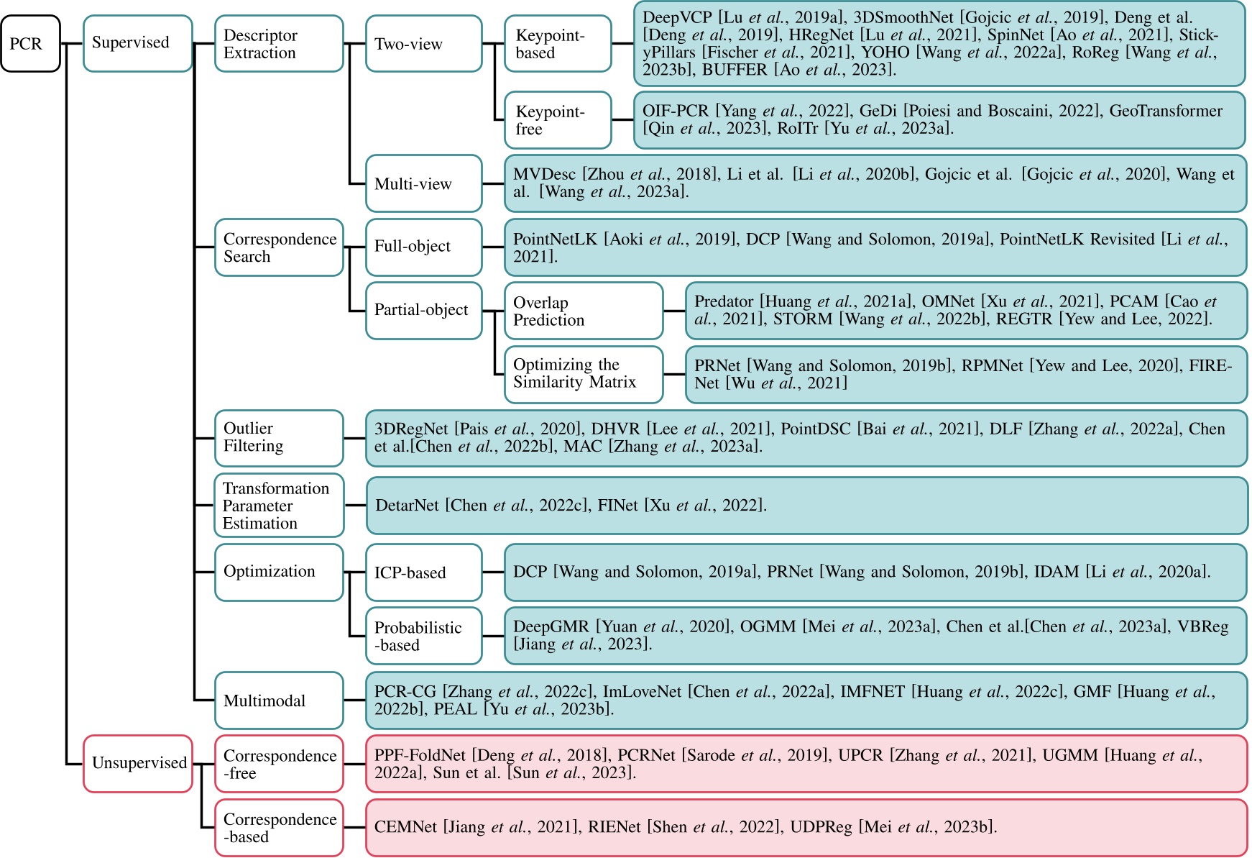
Task: Click the Correspondence Search branch
Action: [278, 247]
